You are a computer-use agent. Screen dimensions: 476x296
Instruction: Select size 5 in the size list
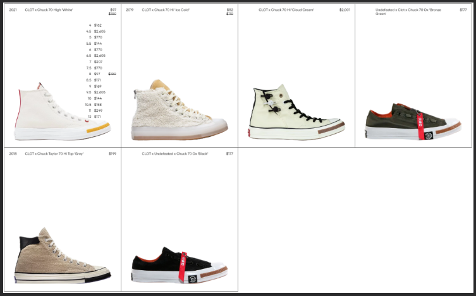pyautogui.click(x=95, y=38)
